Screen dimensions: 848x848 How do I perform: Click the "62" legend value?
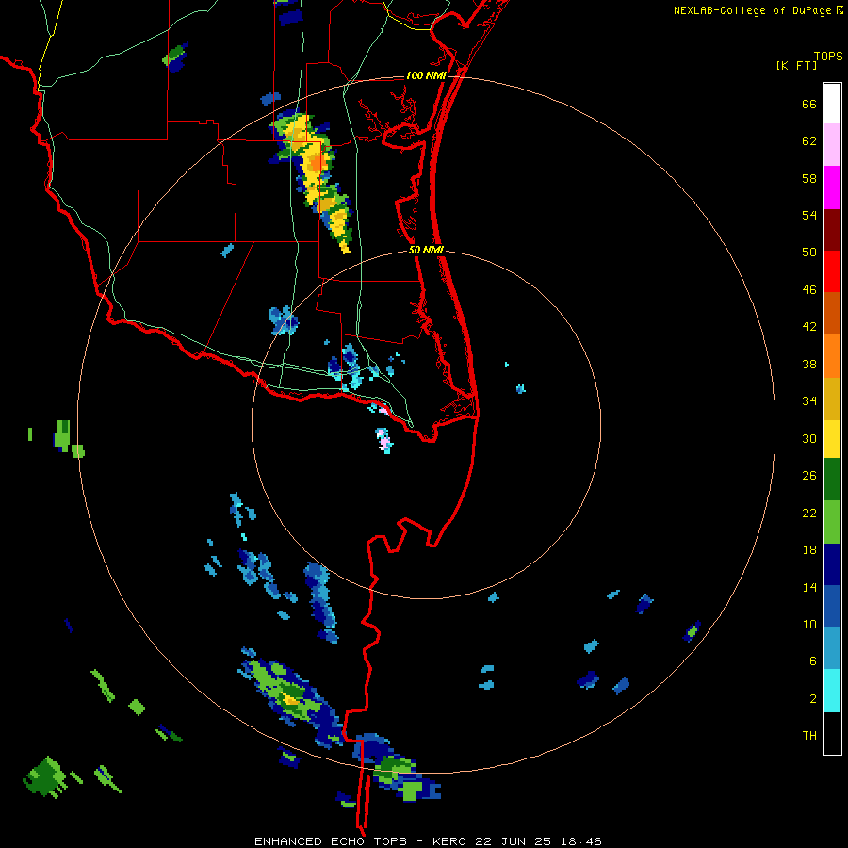[809, 141]
